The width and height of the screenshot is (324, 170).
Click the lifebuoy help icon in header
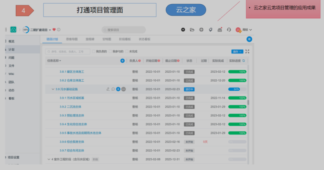201,30
